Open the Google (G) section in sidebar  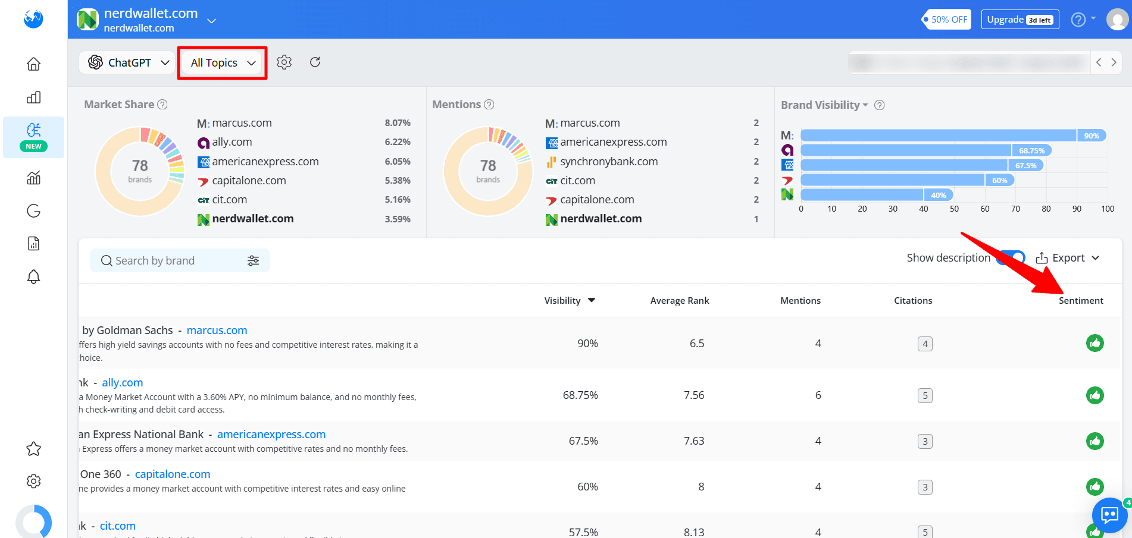33,211
